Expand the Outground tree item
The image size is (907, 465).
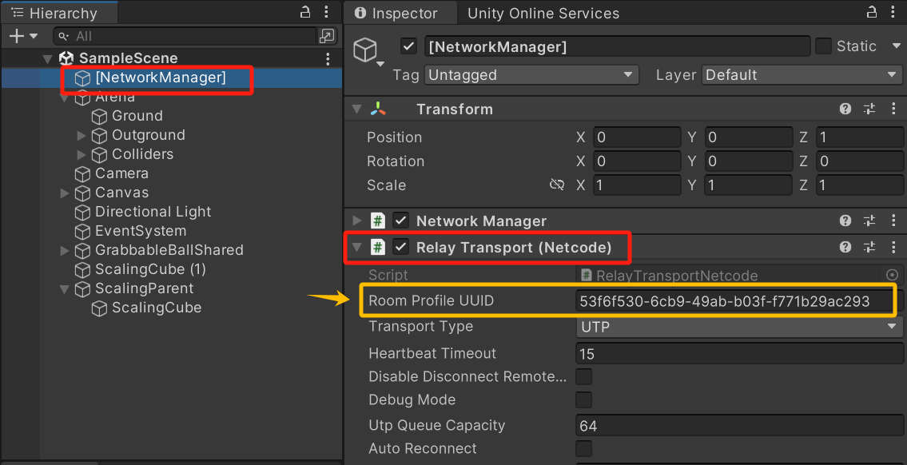pyautogui.click(x=81, y=135)
